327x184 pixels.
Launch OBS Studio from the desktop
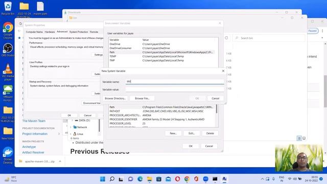click(x=8, y=50)
